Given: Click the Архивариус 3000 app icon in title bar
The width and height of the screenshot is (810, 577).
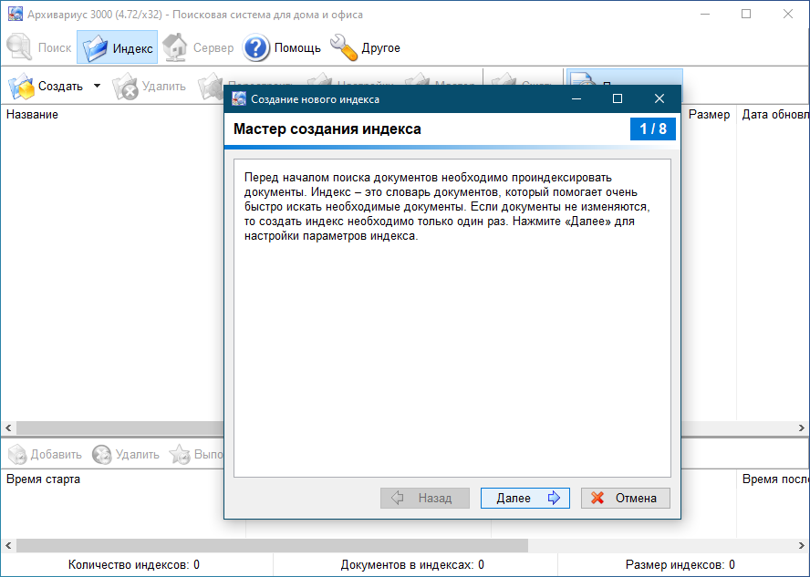Looking at the screenshot, I should pyautogui.click(x=15, y=14).
